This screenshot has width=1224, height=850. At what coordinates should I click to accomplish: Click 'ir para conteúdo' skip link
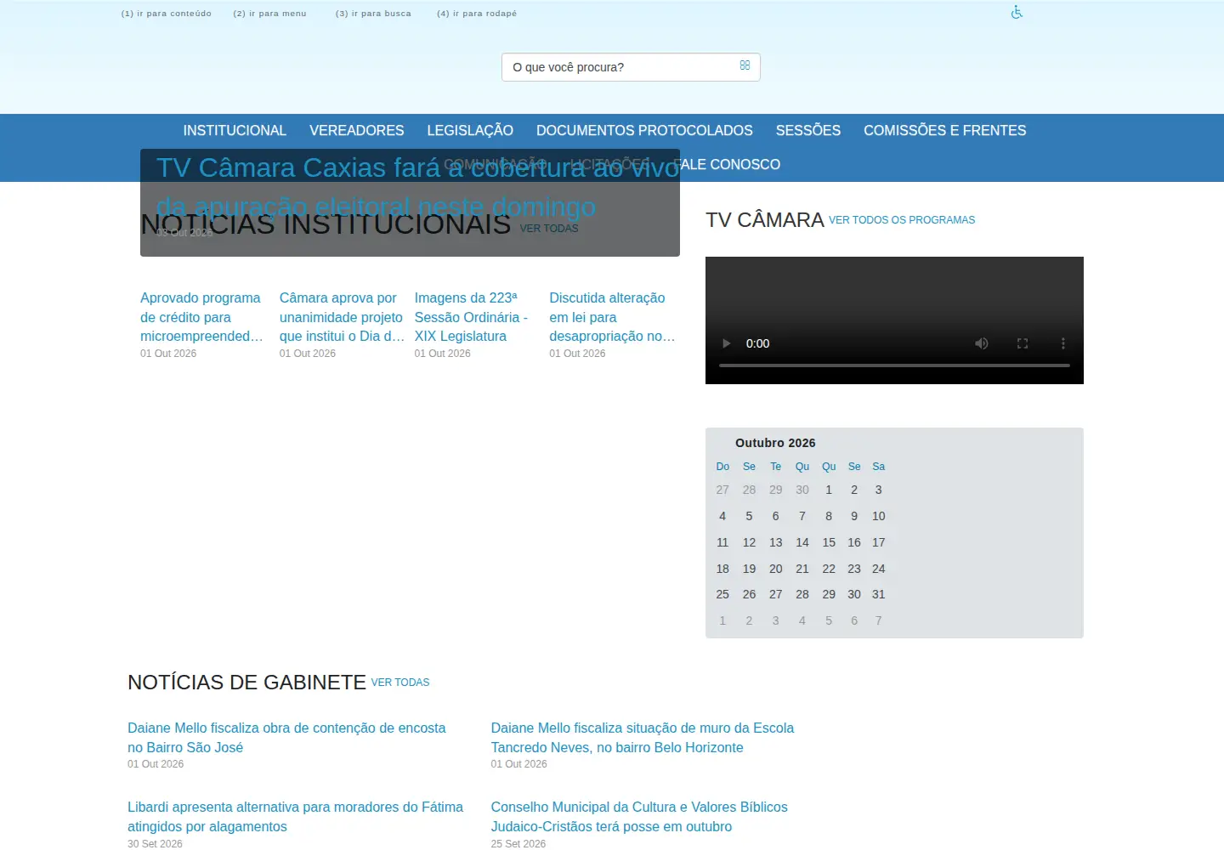167,14
